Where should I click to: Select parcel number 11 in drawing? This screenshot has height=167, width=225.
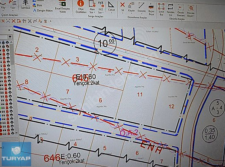140,95
